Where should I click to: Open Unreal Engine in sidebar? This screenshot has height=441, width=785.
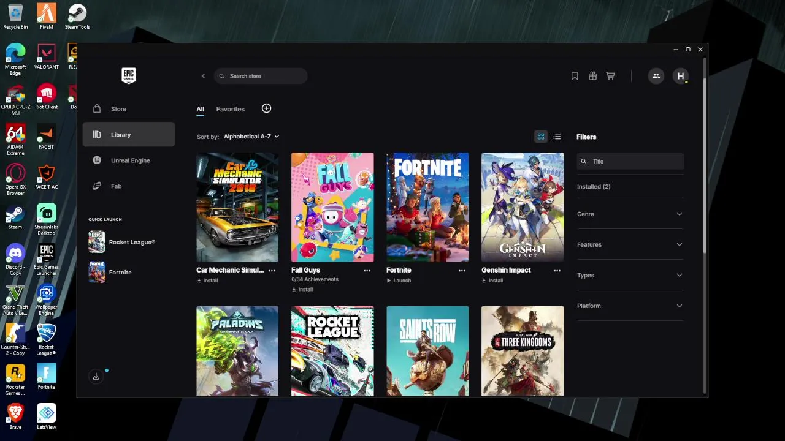click(x=129, y=160)
